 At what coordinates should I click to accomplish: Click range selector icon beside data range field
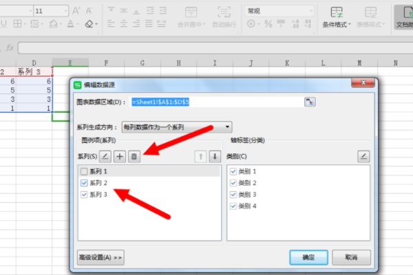pos(310,102)
